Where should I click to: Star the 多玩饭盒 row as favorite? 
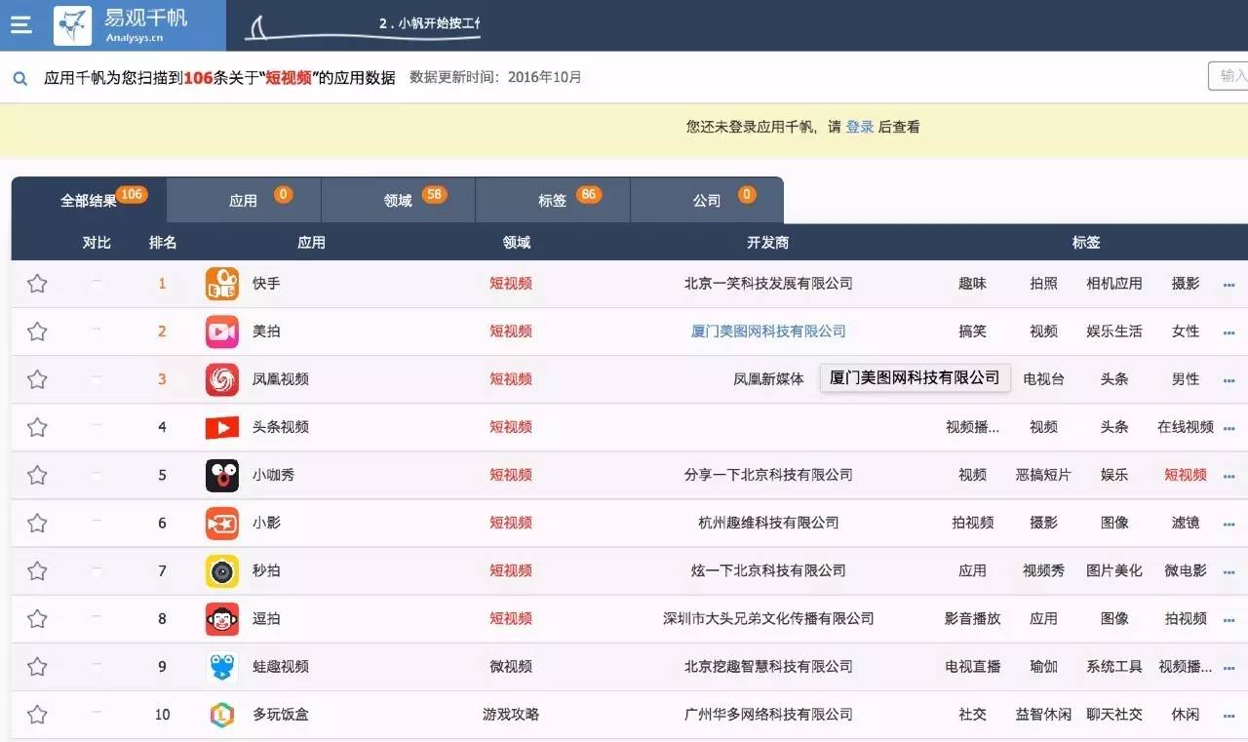pyautogui.click(x=37, y=715)
